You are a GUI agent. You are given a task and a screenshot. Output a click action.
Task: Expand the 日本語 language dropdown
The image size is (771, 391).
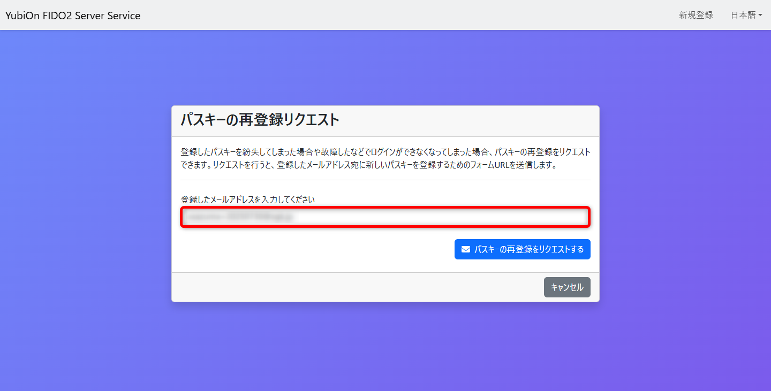click(x=746, y=15)
